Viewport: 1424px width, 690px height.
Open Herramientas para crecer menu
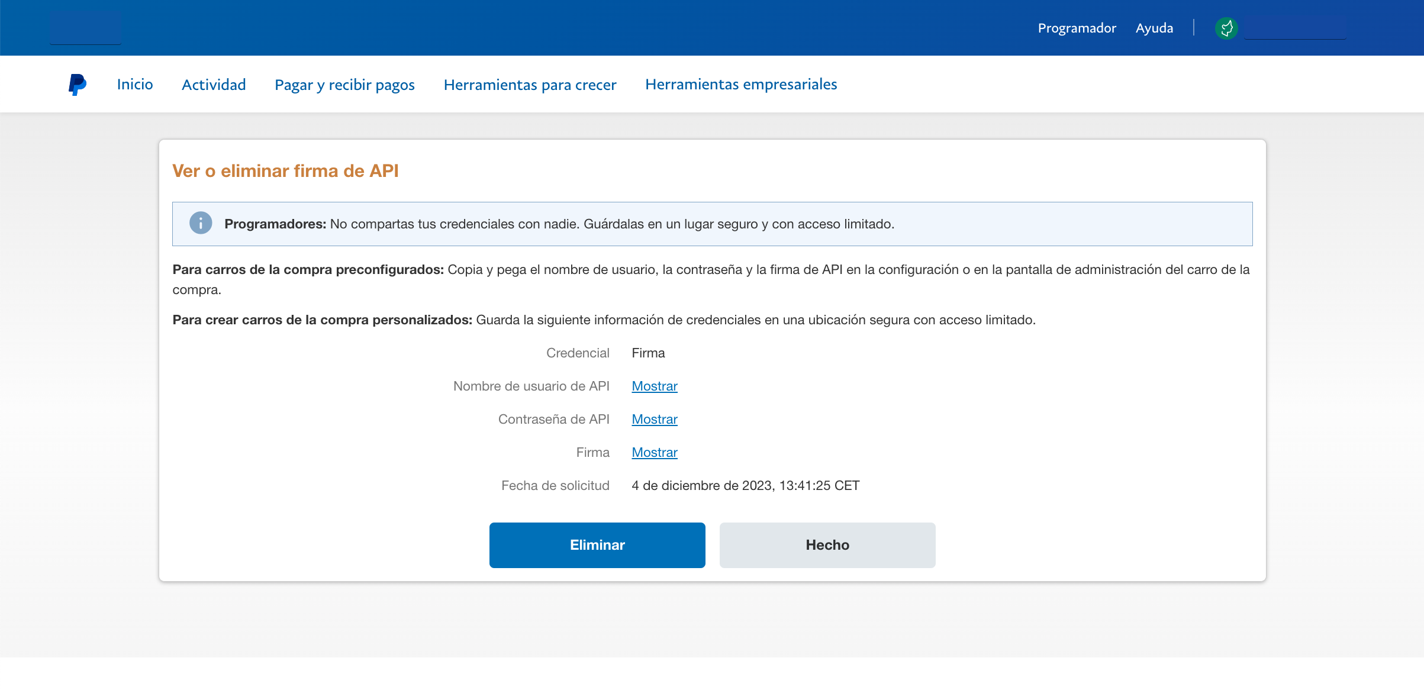(x=530, y=85)
